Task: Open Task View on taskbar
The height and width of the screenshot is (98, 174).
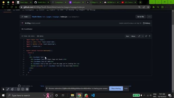Action: coord(63,95)
